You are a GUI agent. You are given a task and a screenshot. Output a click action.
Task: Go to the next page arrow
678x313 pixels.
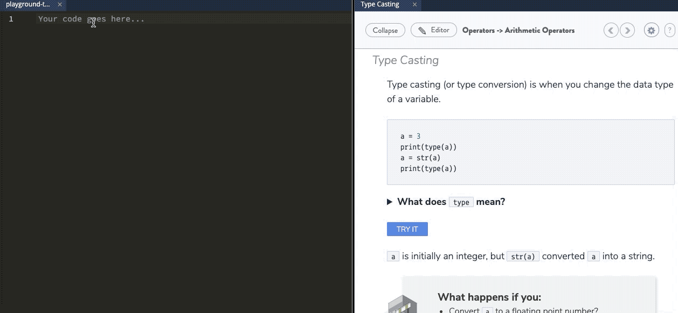(627, 30)
